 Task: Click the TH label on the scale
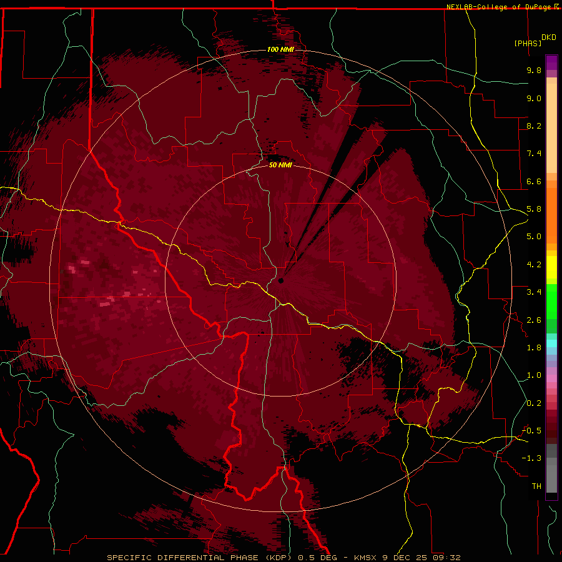(x=536, y=486)
